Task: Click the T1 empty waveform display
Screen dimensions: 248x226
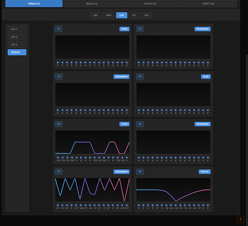Action: (x=92, y=47)
